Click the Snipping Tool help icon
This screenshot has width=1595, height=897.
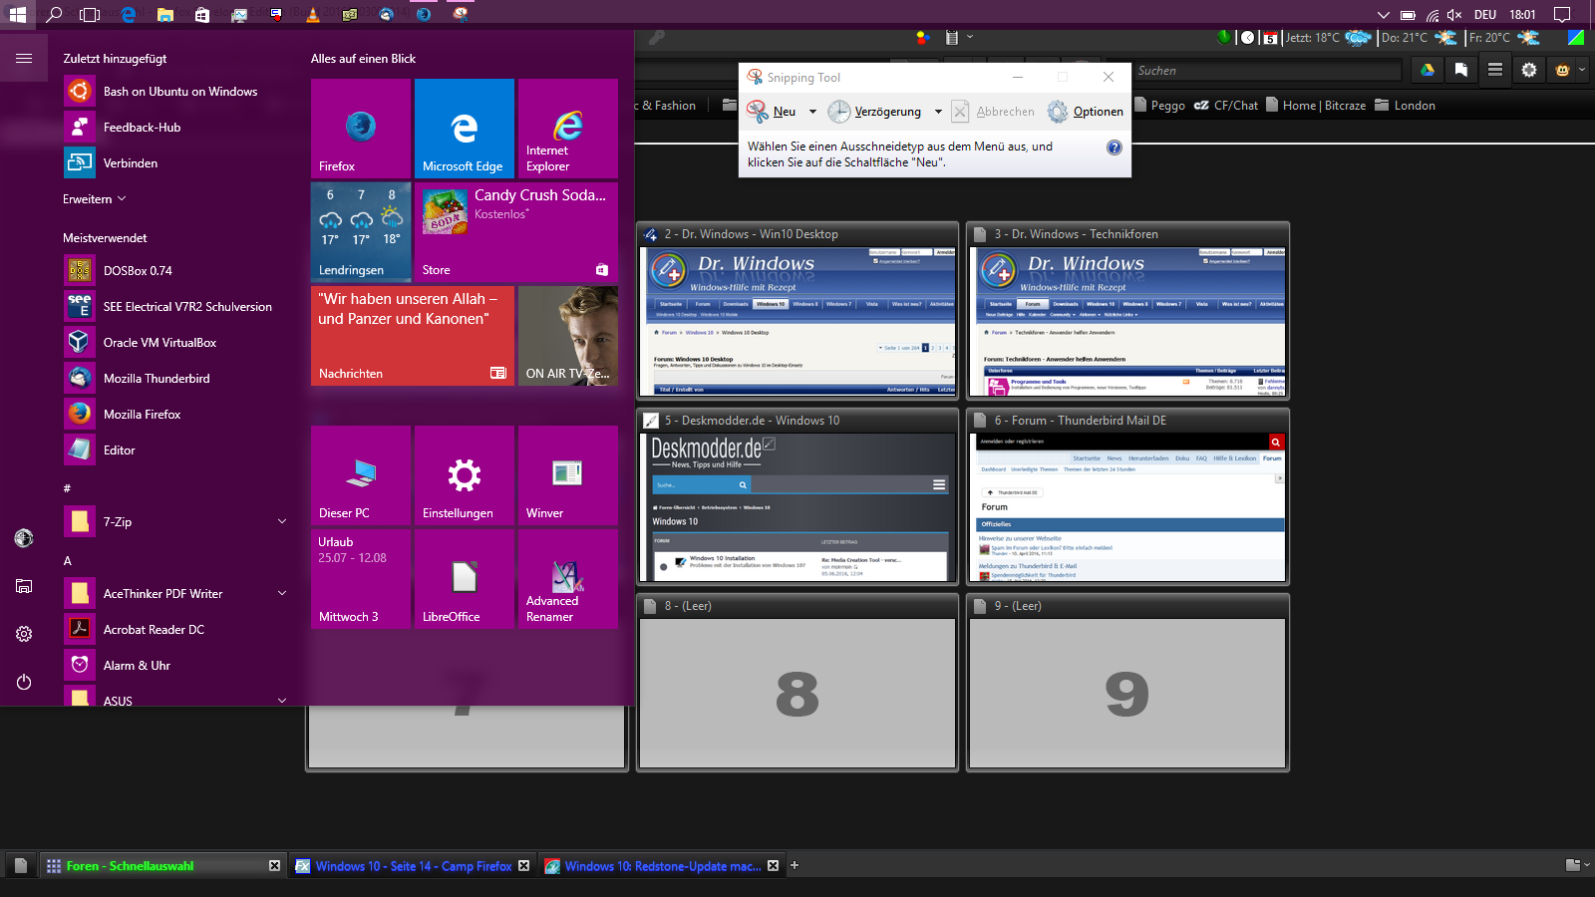point(1114,148)
